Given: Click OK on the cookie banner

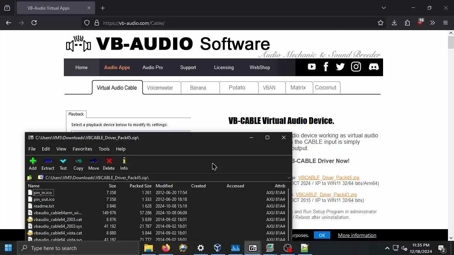Looking at the screenshot, I should point(322,235).
